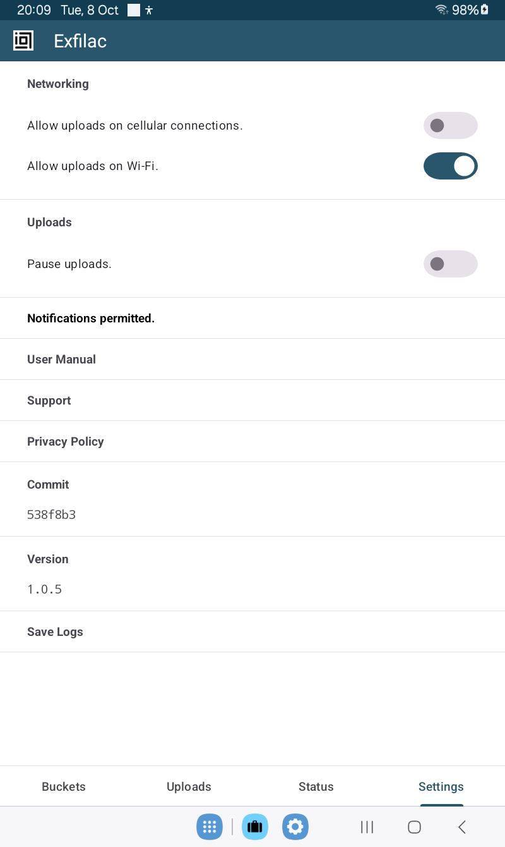Image resolution: width=505 pixels, height=847 pixels.
Task: Open the Uploads tab
Action: 189,786
